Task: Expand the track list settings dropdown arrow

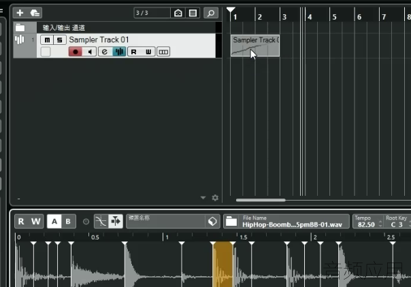Action: 203,198
